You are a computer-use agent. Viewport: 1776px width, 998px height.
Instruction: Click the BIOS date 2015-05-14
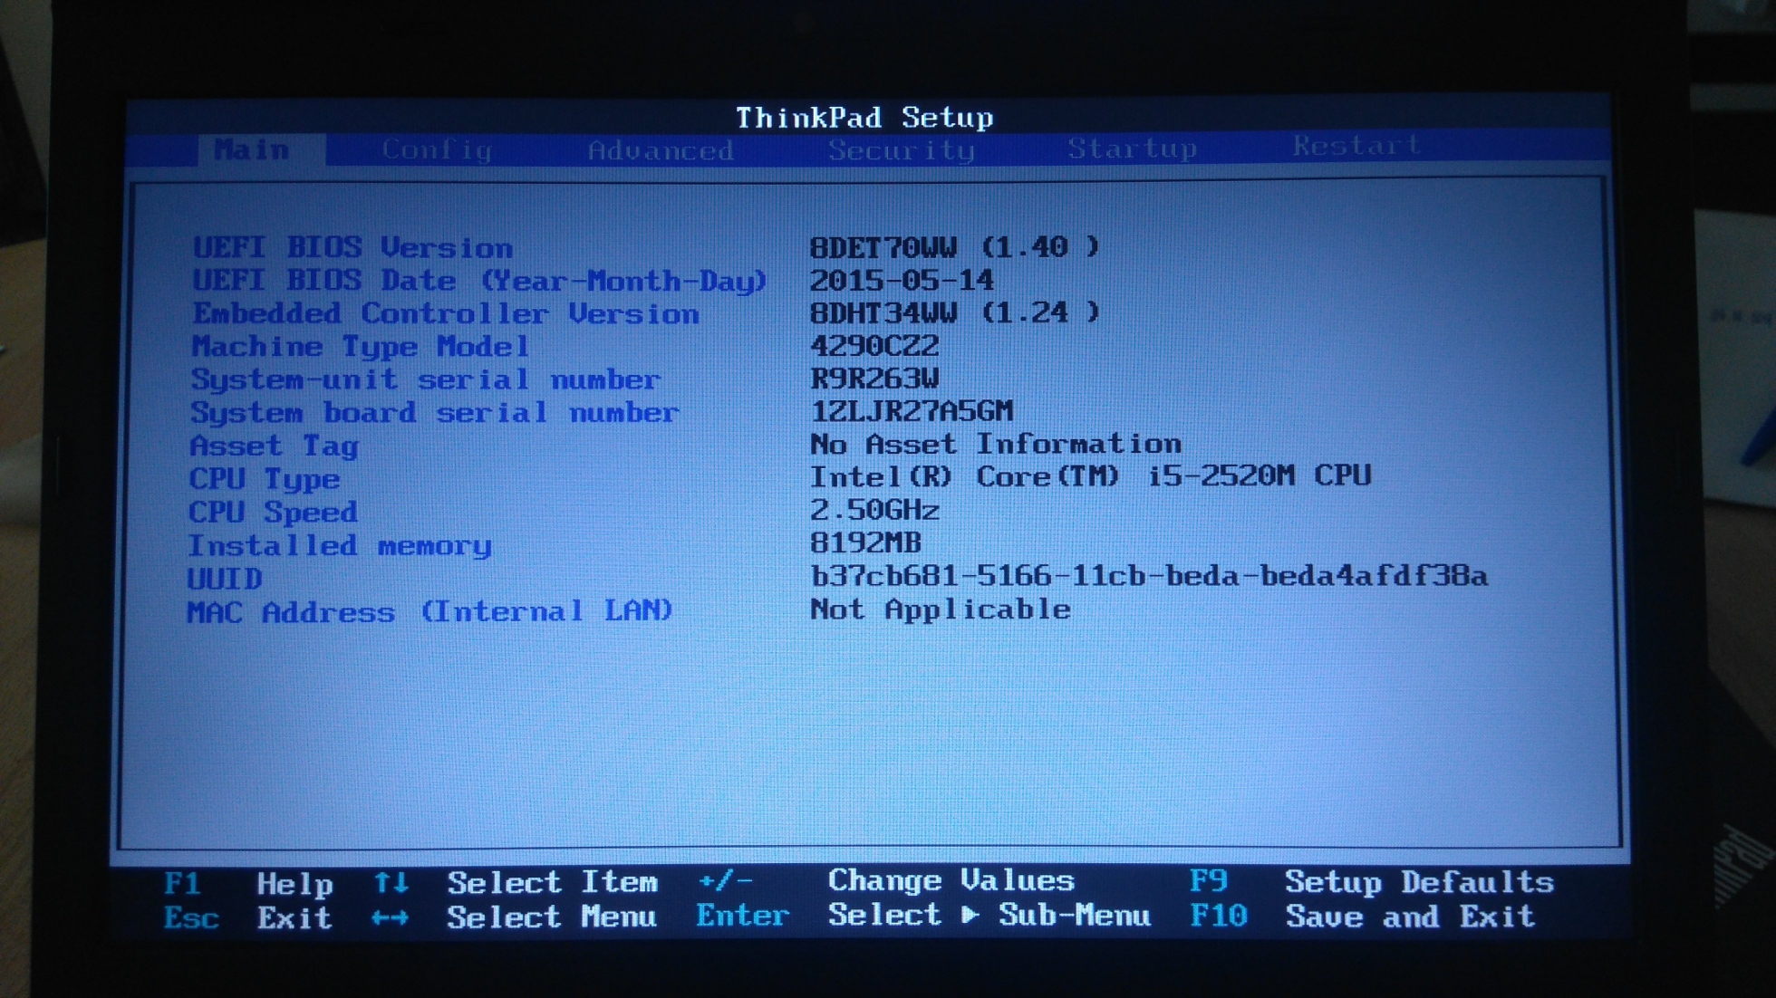(x=902, y=280)
